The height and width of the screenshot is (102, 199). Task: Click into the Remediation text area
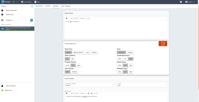tap(116, 98)
